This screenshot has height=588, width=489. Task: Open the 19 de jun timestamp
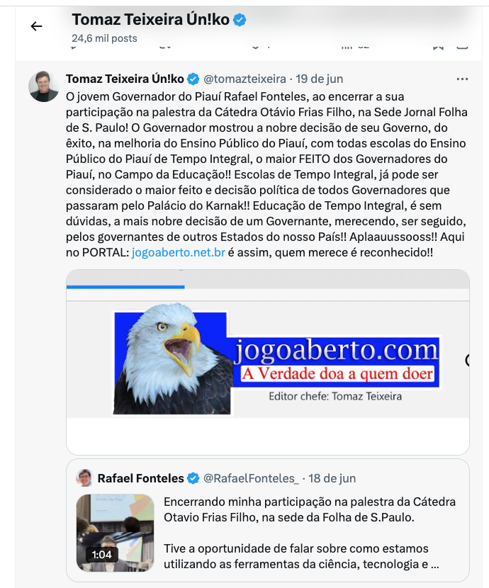click(319, 79)
